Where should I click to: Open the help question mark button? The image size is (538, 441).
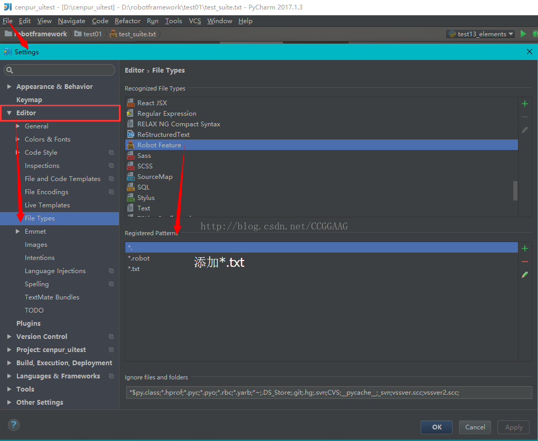[14, 425]
